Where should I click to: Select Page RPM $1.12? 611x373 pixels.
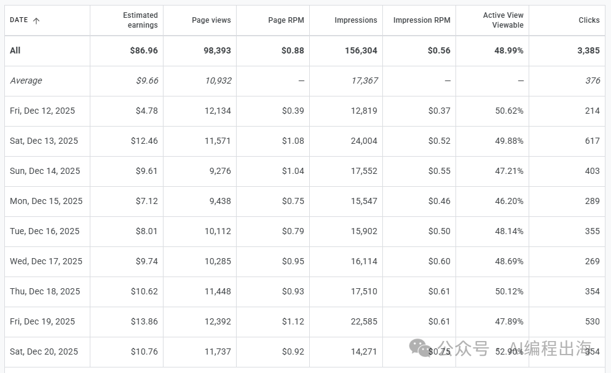coord(293,321)
